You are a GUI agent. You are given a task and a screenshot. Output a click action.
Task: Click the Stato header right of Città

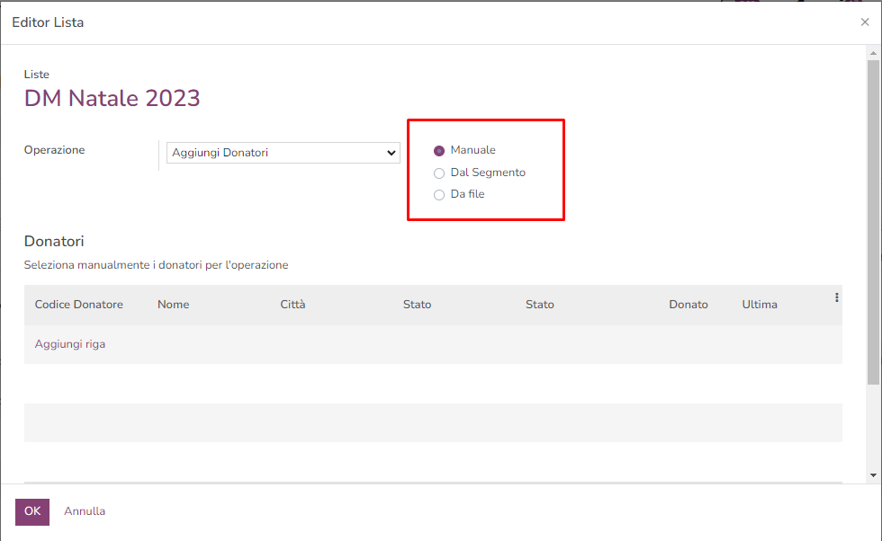point(417,305)
